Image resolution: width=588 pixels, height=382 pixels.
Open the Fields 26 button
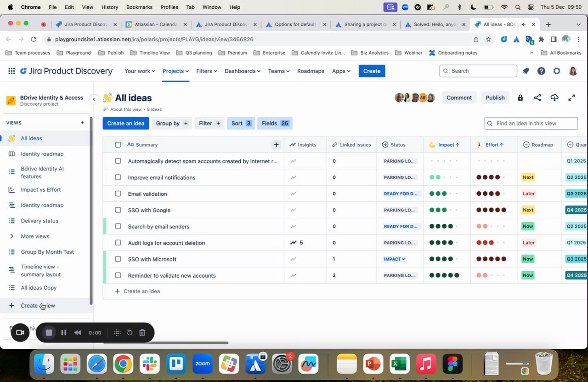point(275,123)
